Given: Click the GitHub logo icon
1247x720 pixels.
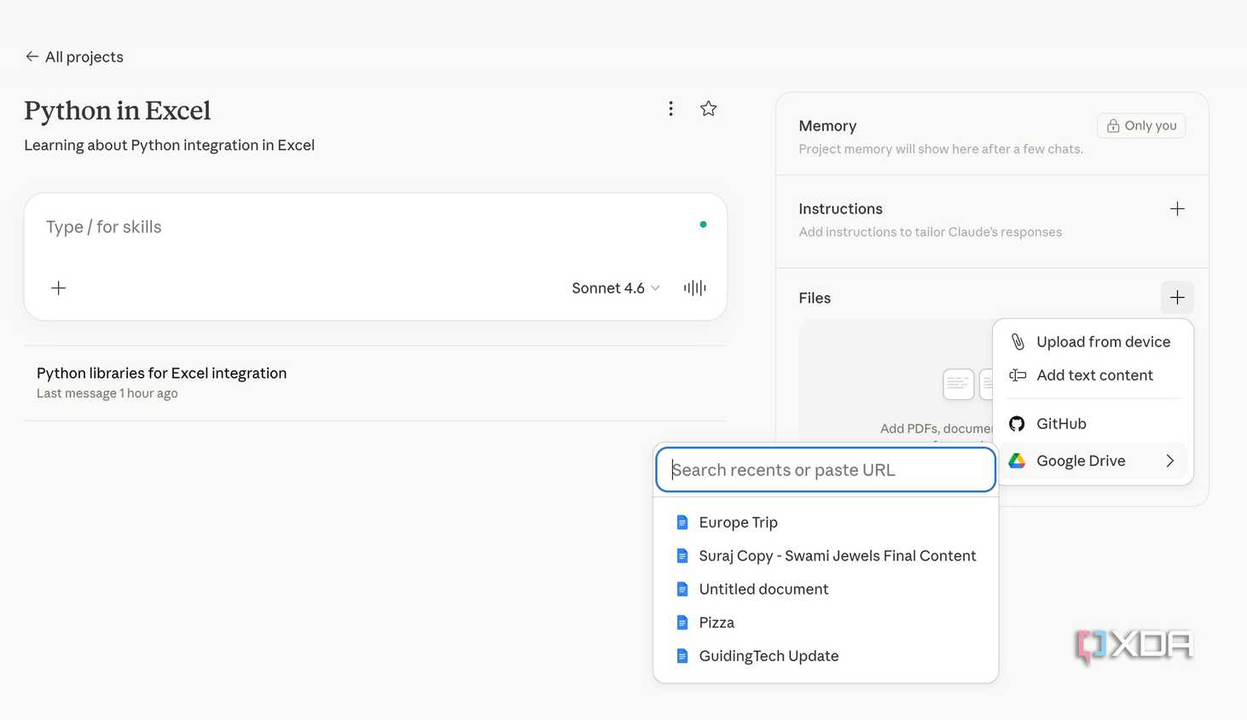Looking at the screenshot, I should tap(1017, 424).
